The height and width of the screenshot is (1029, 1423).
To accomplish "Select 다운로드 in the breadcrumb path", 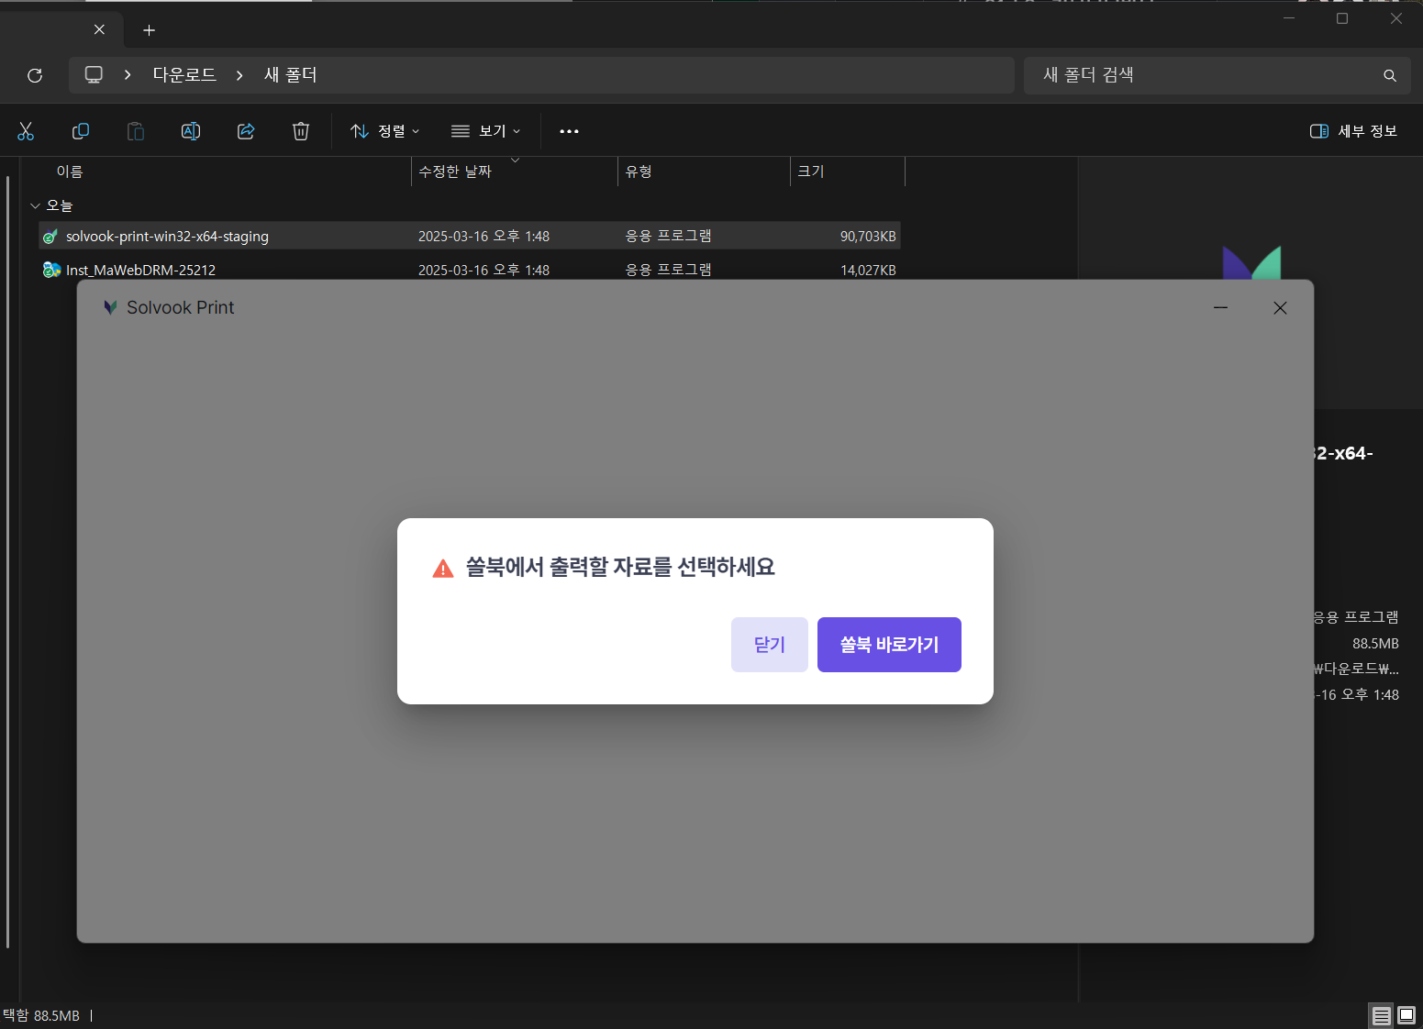I will (184, 75).
